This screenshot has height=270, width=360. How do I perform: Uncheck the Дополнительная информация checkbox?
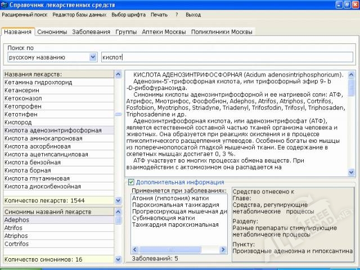[131, 182]
